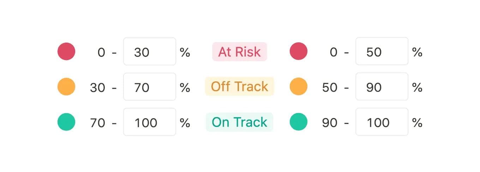The image size is (480, 172).
Task: Click the input field containing 50
Action: 382,52
